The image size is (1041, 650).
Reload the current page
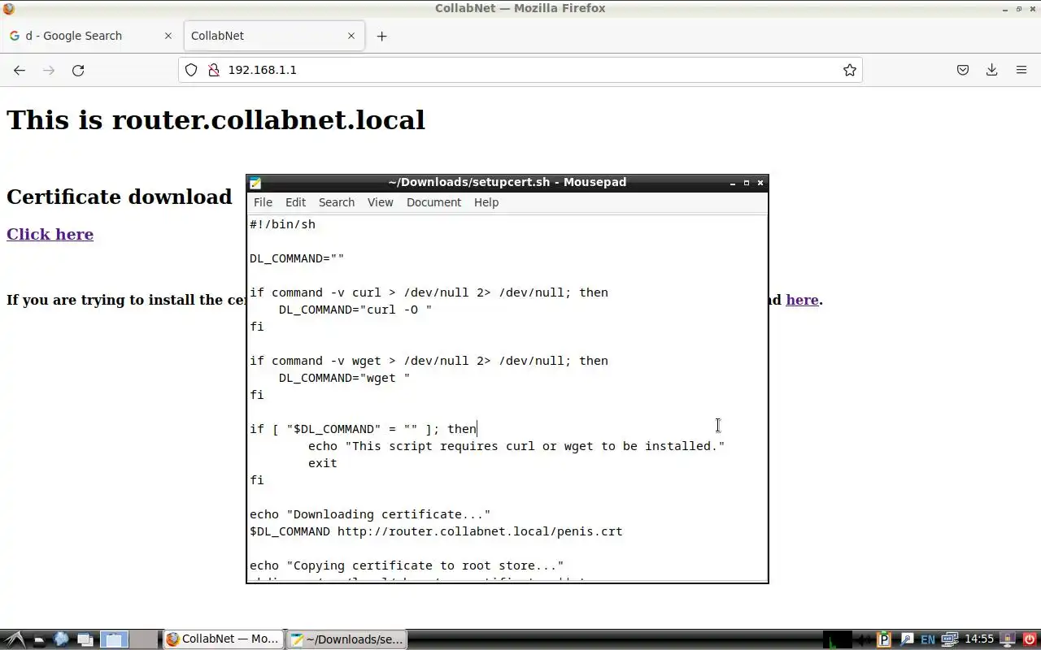coord(78,70)
